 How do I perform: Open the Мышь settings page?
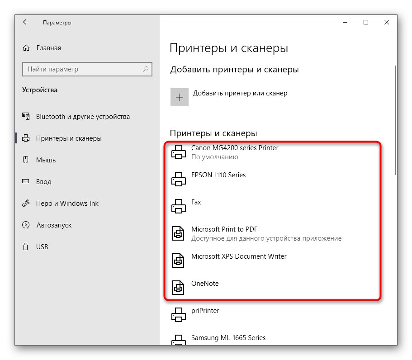(x=46, y=160)
